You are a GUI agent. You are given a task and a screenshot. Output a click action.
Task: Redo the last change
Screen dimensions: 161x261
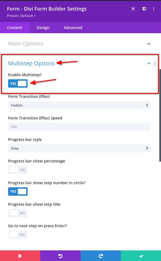pyautogui.click(x=101, y=256)
